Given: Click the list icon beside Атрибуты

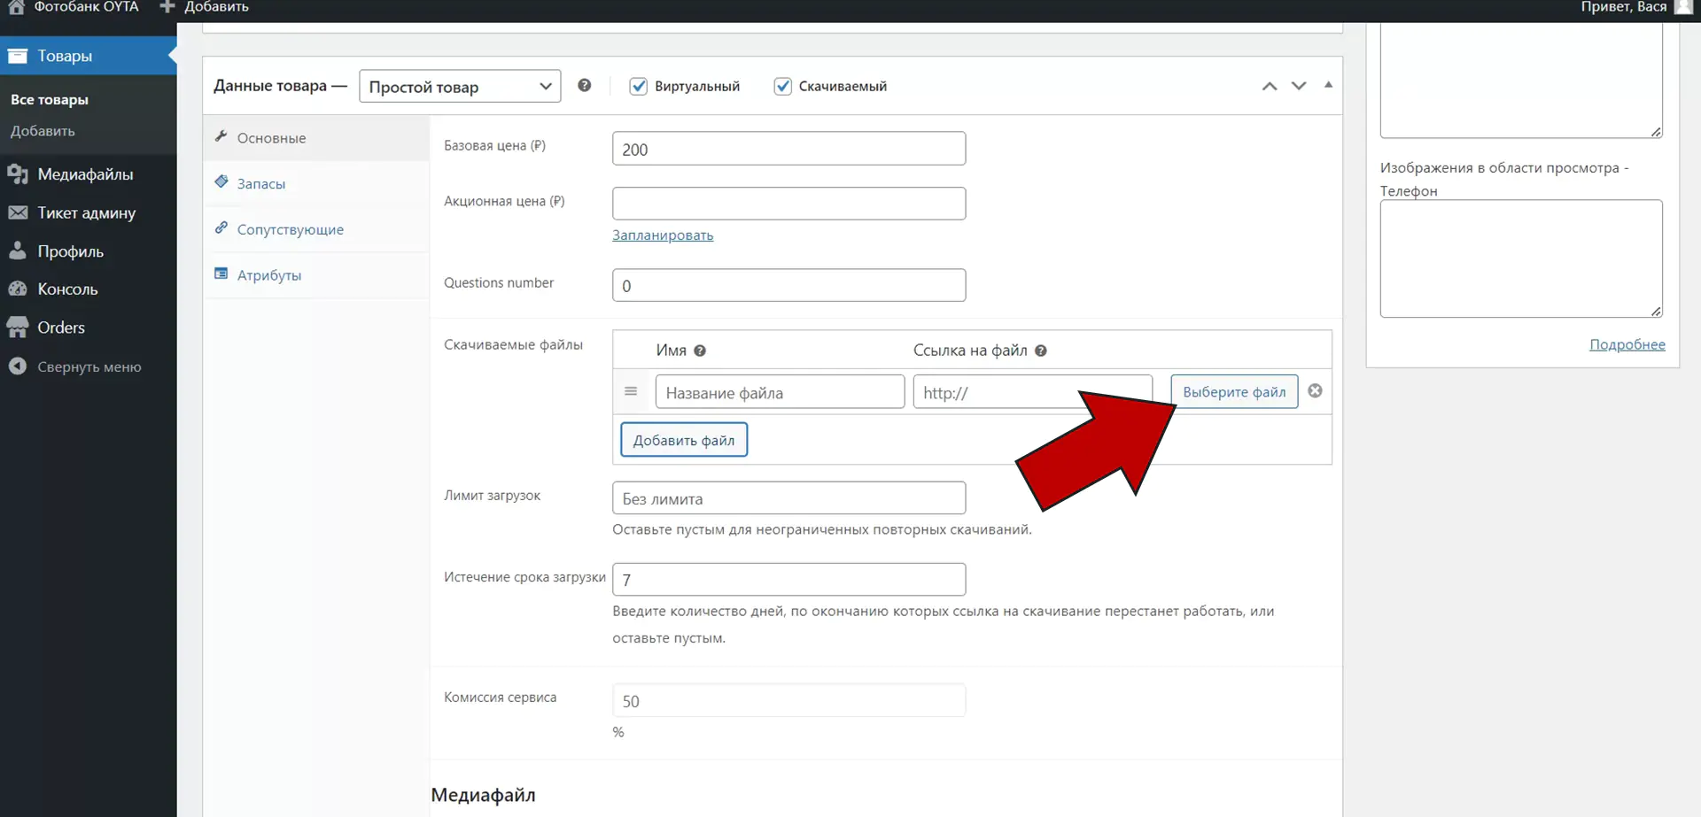Looking at the screenshot, I should [x=221, y=274].
